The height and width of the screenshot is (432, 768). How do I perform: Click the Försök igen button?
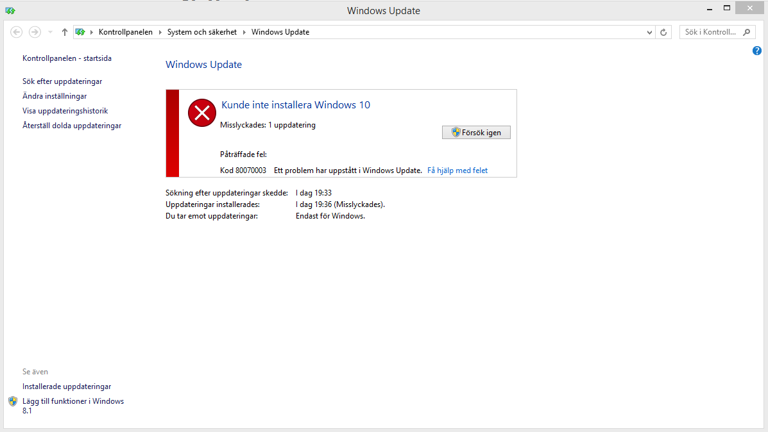pos(476,133)
